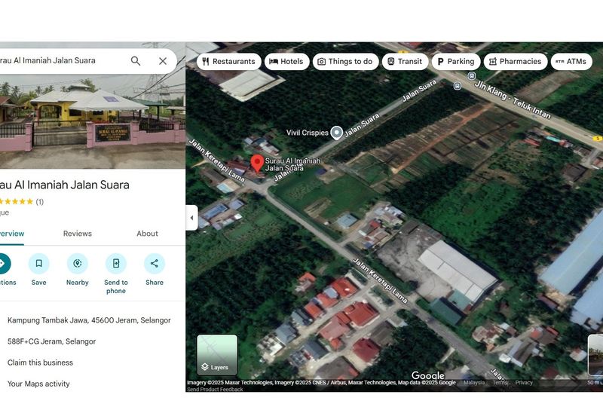Click the Directions icon
Viewport: 603px width, 416px height.
pyautogui.click(x=3, y=264)
